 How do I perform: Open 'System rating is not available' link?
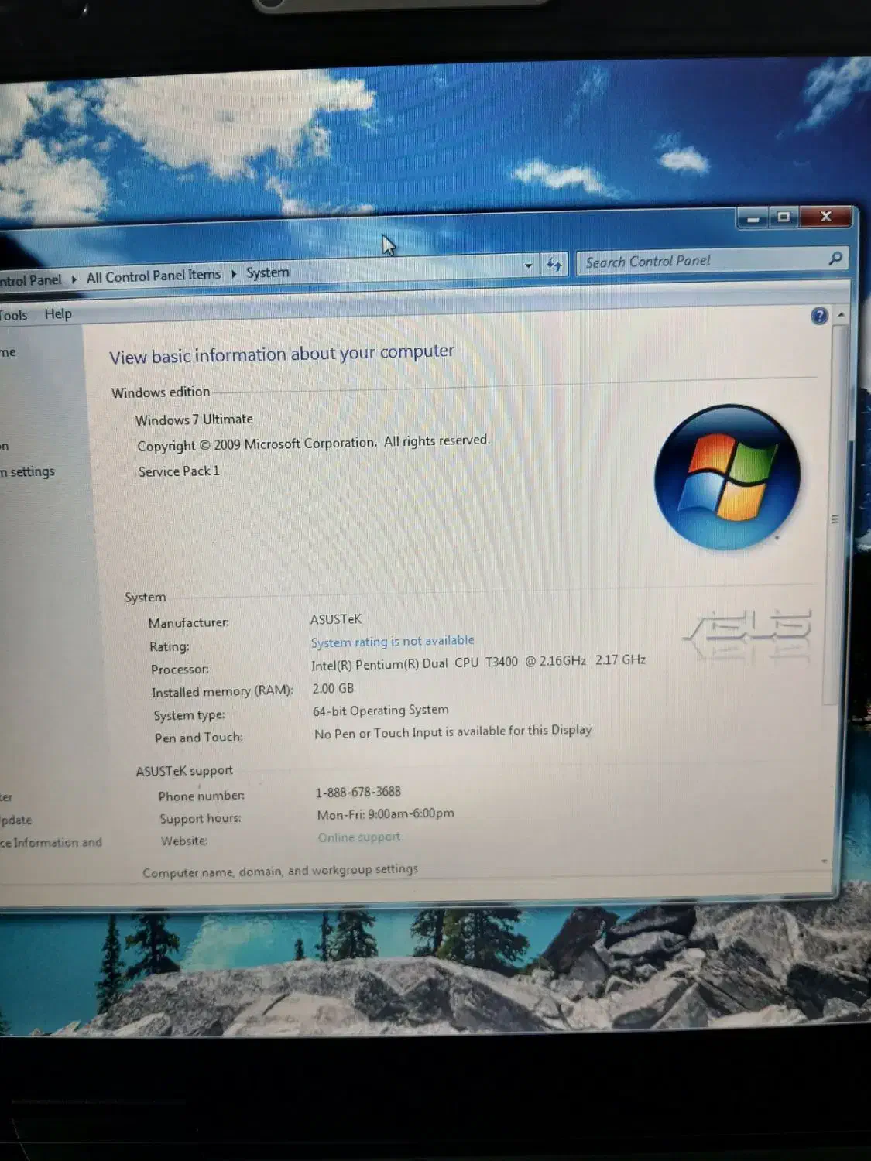[393, 641]
